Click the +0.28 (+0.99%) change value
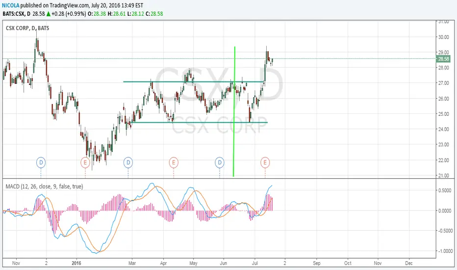 [69, 14]
